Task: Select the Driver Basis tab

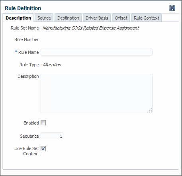Action: pos(97,18)
